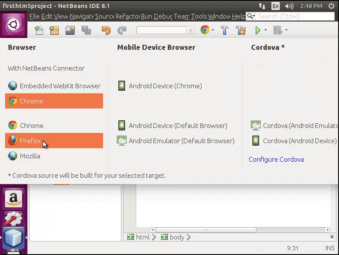Screen dimensions: 339x255
Task: Select Mozilla as the browser
Action: [x=54, y=156]
